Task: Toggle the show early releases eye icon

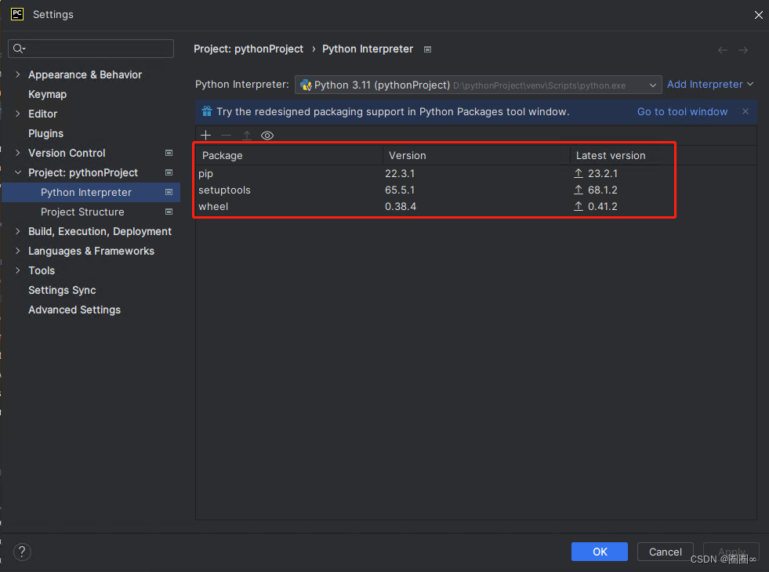Action: point(267,136)
